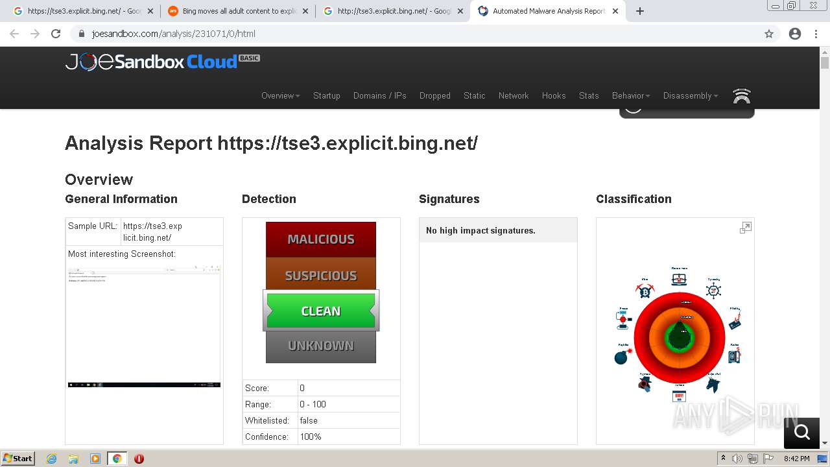Click the MALICIOUS detection level

click(x=321, y=239)
